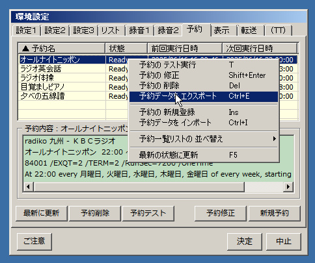Choose 最新の状態に更新 menu entry
This screenshot has width=315, height=263.
pos(204,155)
